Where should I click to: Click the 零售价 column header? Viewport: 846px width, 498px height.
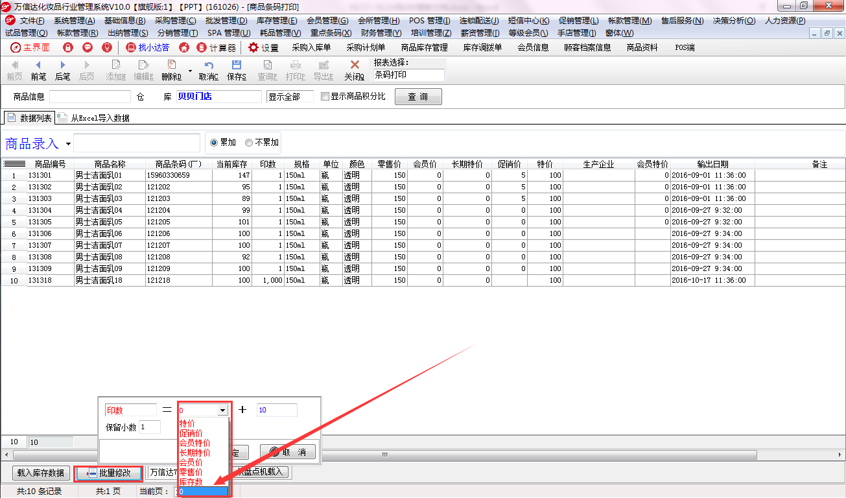click(x=391, y=164)
